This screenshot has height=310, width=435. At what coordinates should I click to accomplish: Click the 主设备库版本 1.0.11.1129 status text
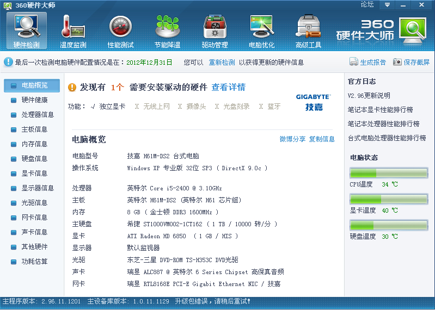(x=128, y=301)
